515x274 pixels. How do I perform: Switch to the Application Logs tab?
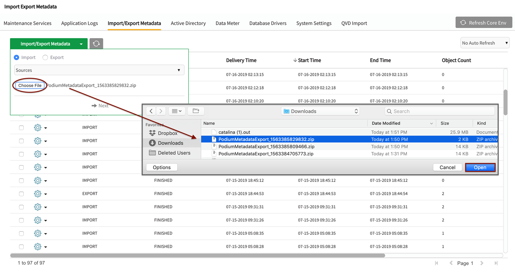(x=80, y=23)
